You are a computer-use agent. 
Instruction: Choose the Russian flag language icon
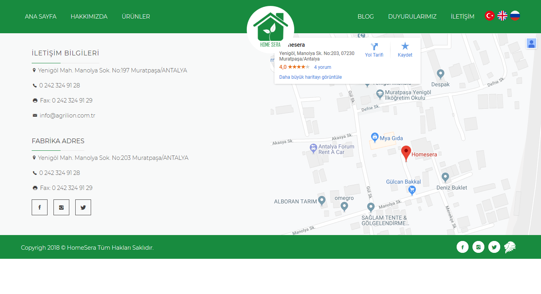click(x=515, y=16)
